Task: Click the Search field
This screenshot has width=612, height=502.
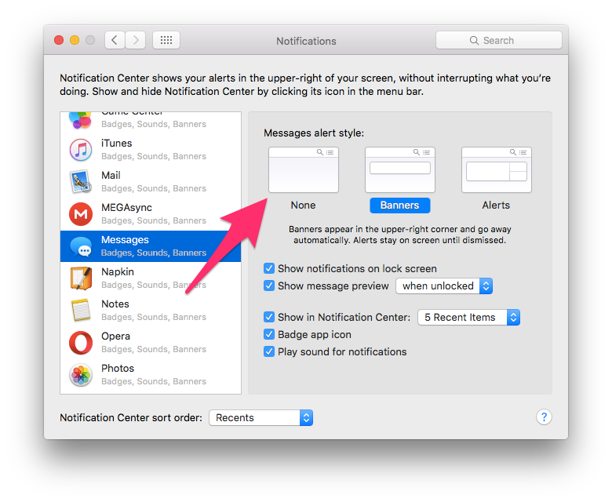Action: [x=499, y=40]
